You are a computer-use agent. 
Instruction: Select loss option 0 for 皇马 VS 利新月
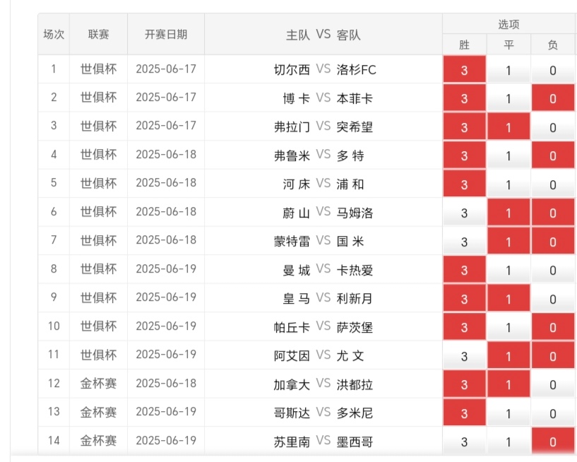coord(553,298)
